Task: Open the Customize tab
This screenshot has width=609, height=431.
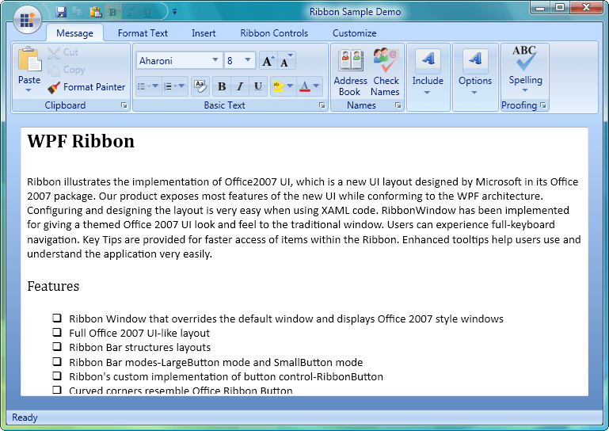Action: click(354, 33)
